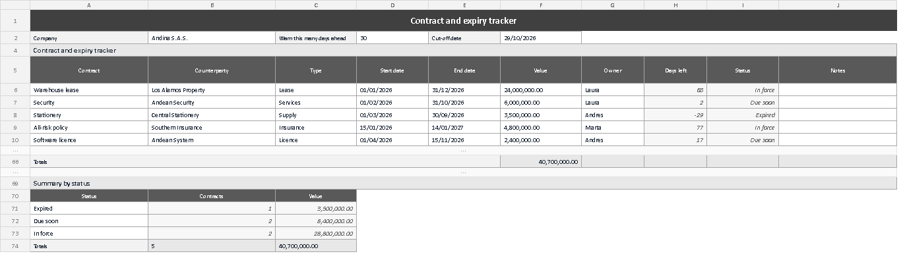Select the 'Andean Security' counterparty cell

point(212,102)
